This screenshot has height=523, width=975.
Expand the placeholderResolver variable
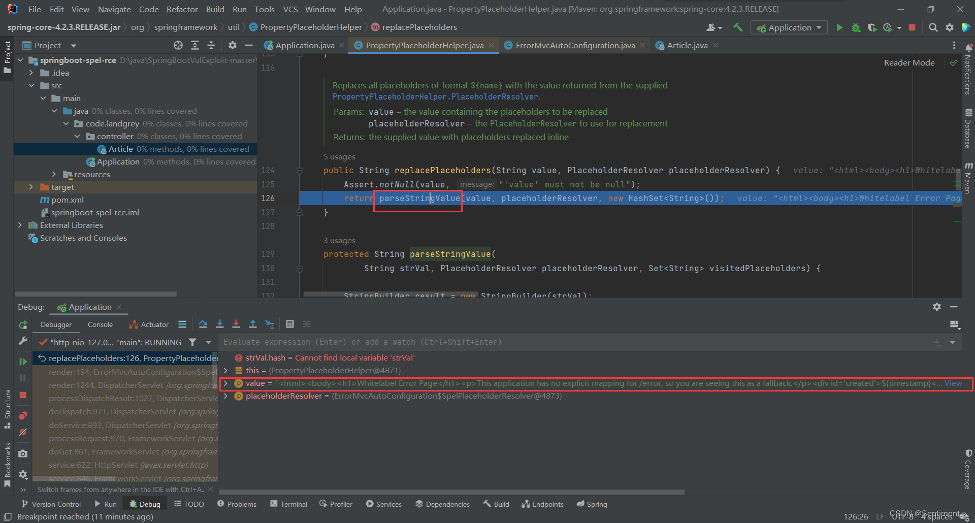click(225, 396)
